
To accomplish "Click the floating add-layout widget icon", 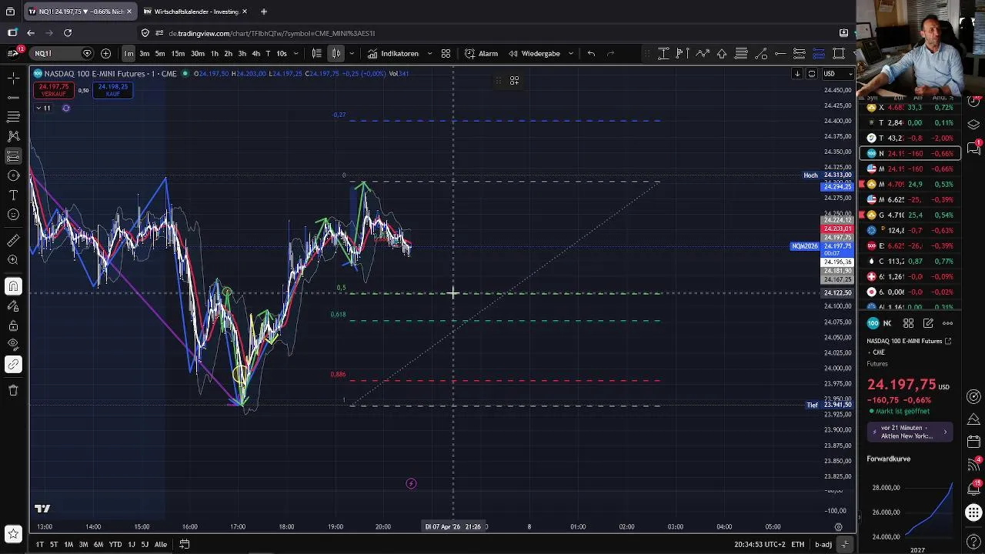I will click(x=514, y=80).
